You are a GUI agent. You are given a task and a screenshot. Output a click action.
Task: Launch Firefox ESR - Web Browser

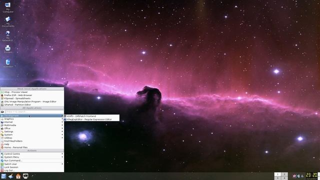(32, 95)
